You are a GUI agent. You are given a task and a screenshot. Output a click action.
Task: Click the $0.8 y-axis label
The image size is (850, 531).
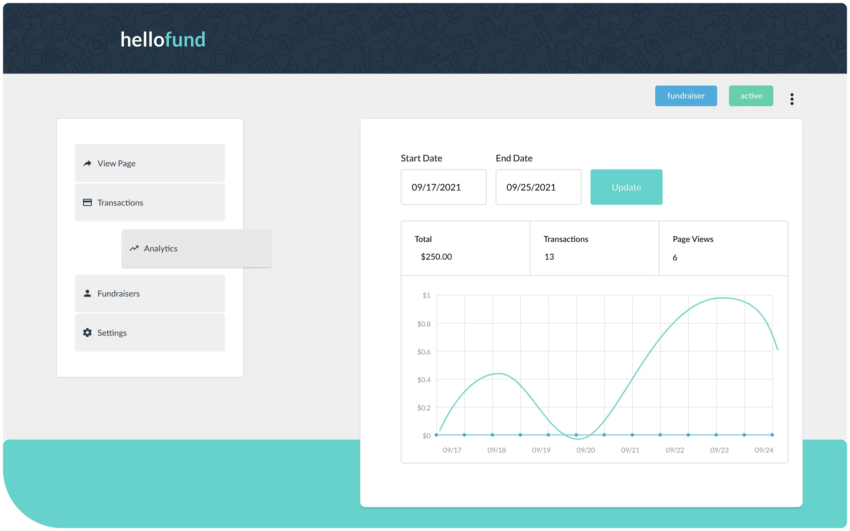tap(424, 324)
